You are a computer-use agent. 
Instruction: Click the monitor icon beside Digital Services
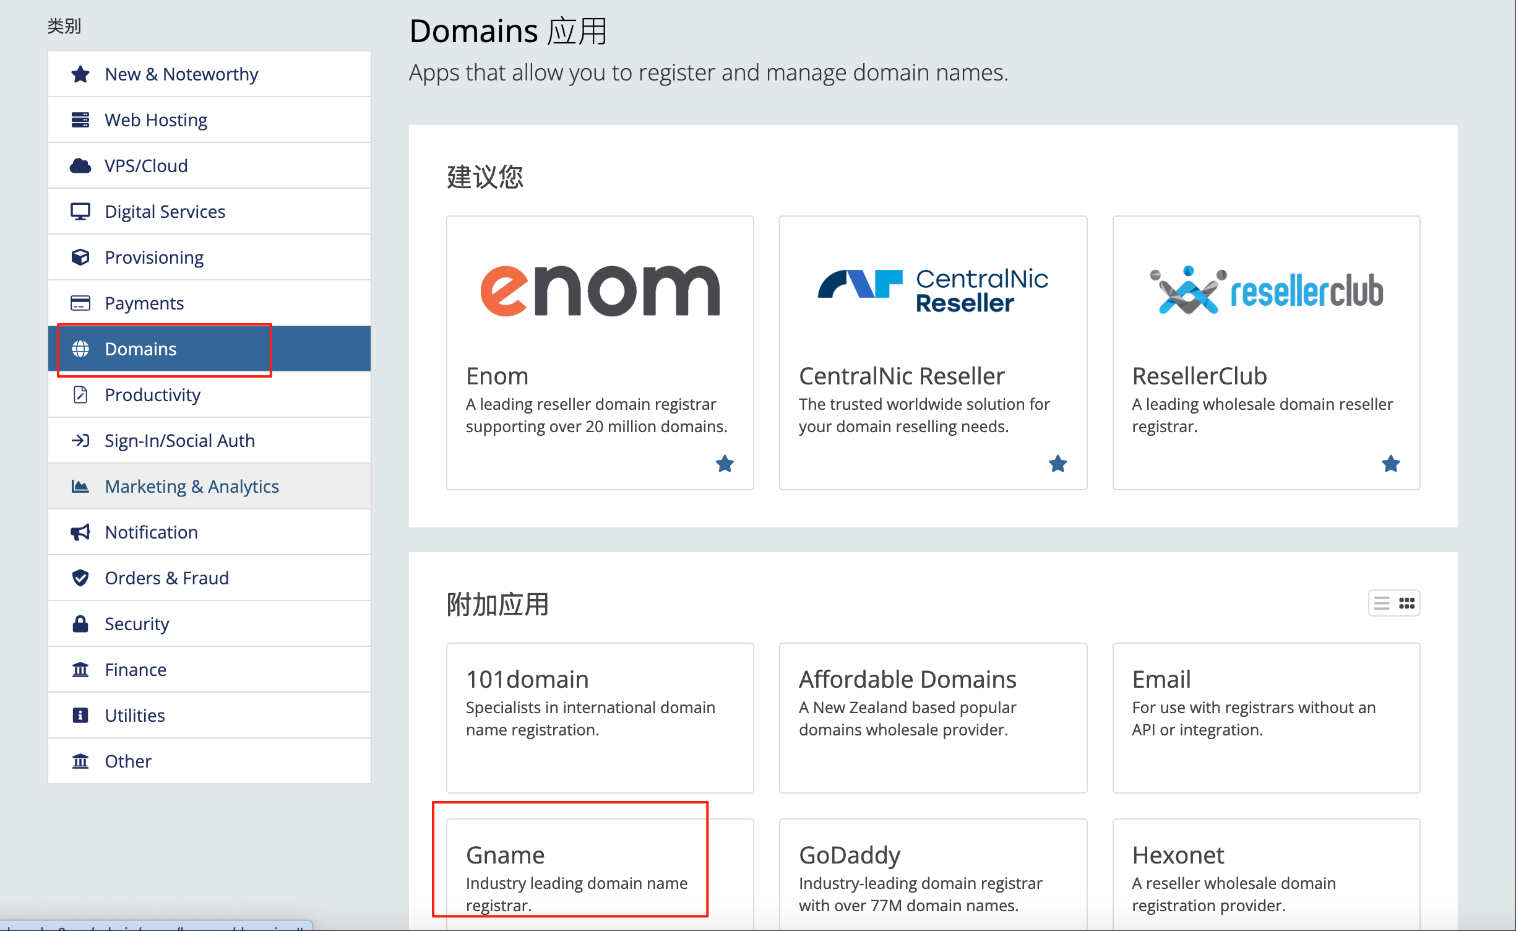coord(80,212)
